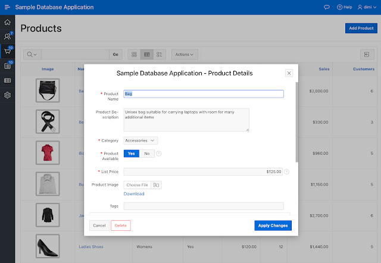Image resolution: width=381 pixels, height=263 pixels.
Task: Click the file browse icon for Product Image
Action: click(156, 185)
